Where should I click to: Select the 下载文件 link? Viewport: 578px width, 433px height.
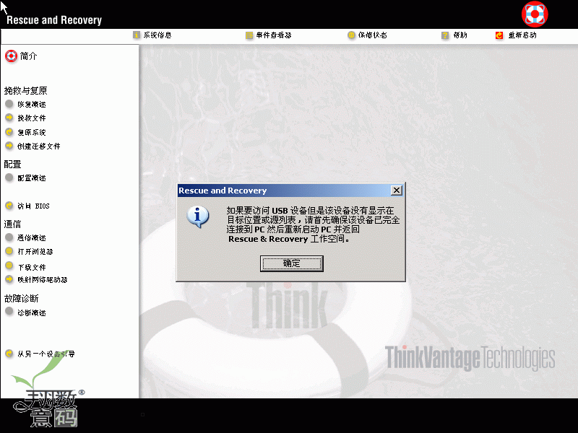(32, 267)
